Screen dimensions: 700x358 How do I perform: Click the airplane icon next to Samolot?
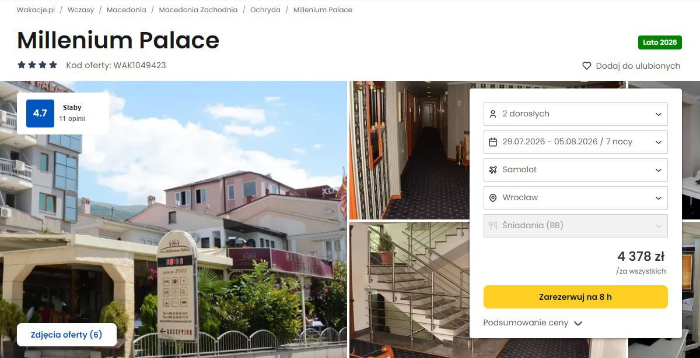click(493, 169)
